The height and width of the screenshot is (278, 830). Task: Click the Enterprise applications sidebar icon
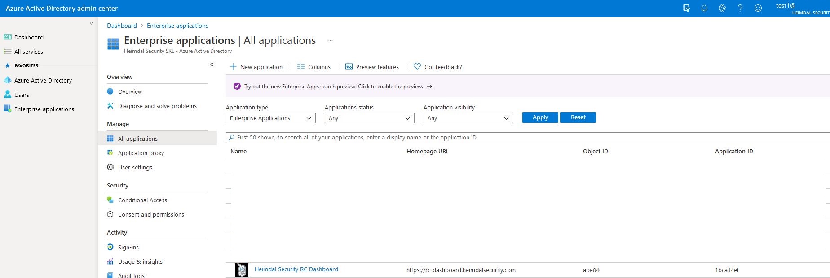pos(8,109)
